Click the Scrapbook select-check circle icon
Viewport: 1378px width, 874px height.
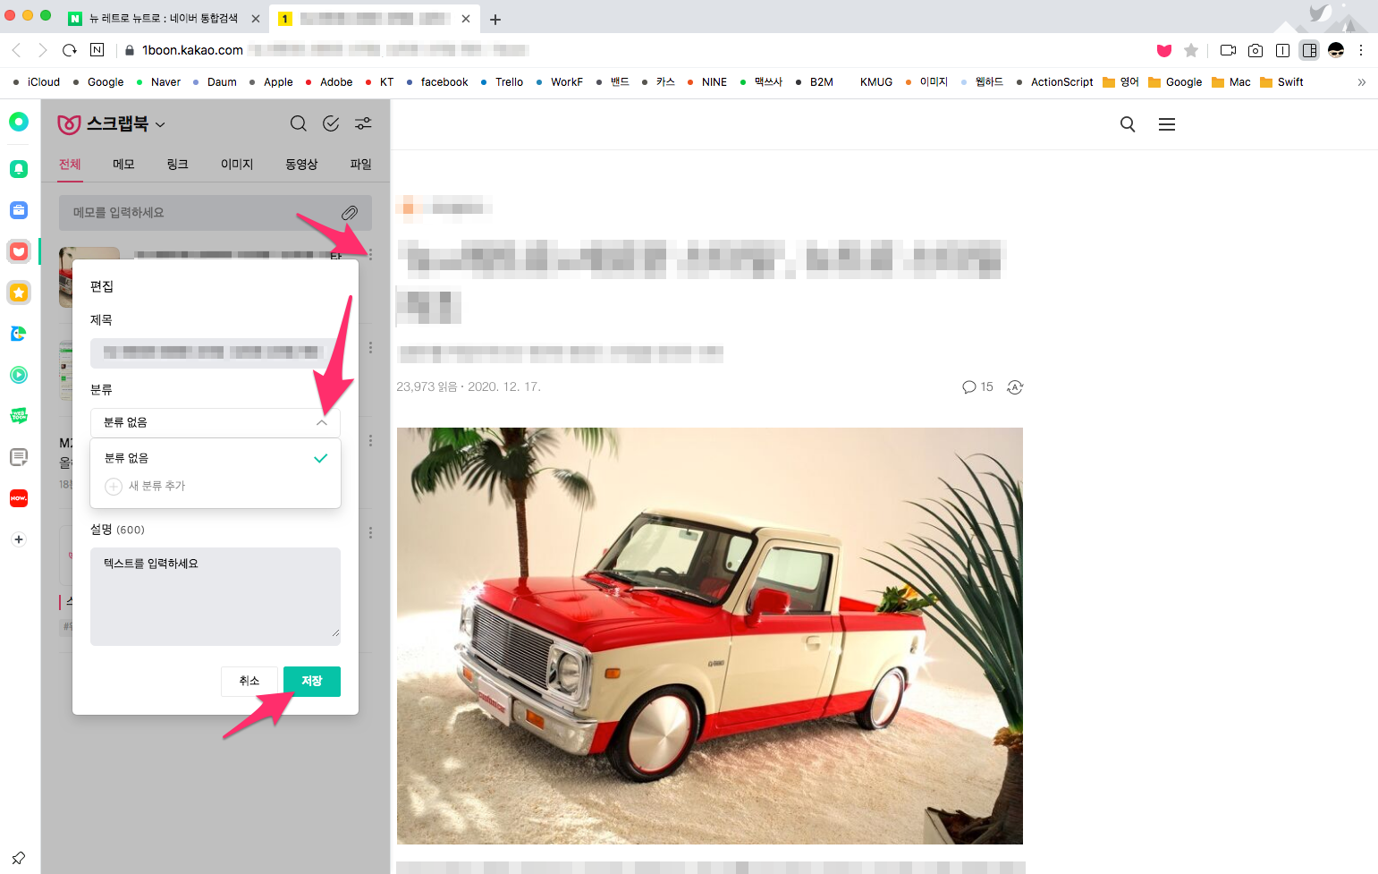coord(331,123)
